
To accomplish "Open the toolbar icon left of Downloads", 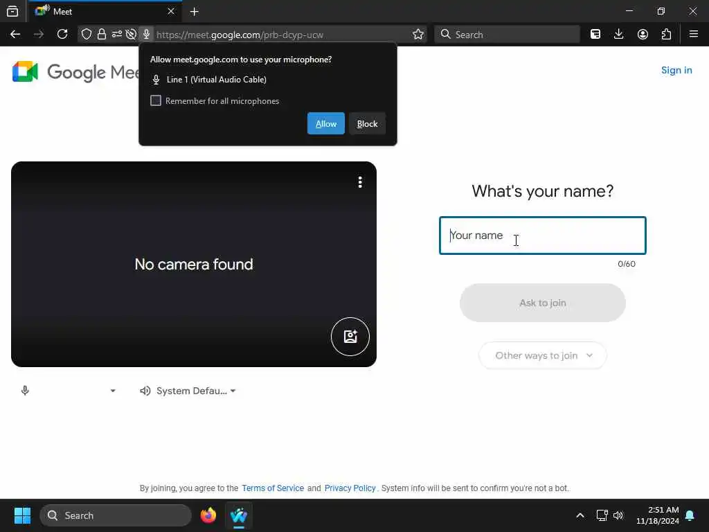I will pyautogui.click(x=595, y=35).
